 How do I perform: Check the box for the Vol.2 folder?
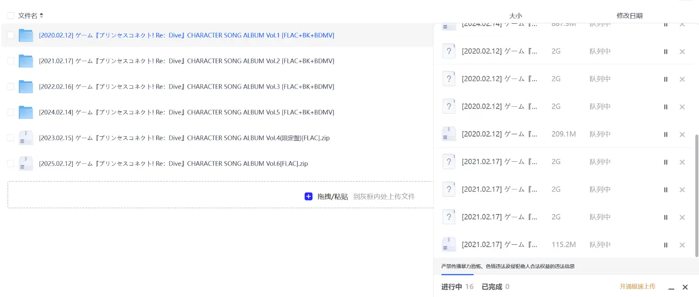[11, 61]
